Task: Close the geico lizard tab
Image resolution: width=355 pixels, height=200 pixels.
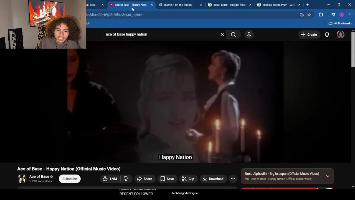Action: point(250,5)
